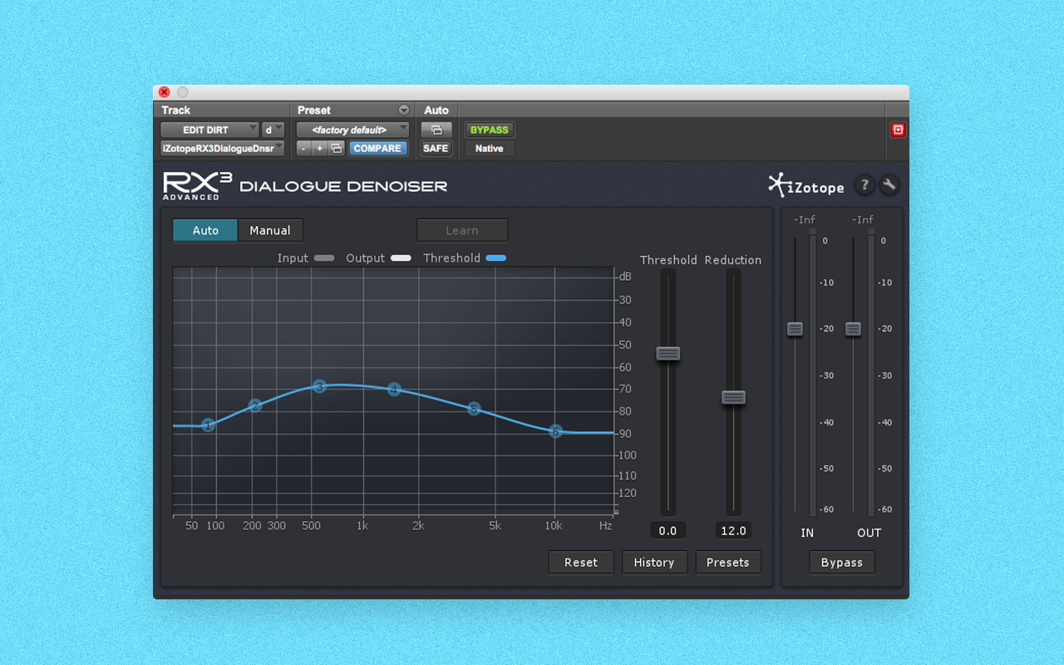Screen dimensions: 1064x665
Task: Click the iZotope logo
Action: coord(805,185)
